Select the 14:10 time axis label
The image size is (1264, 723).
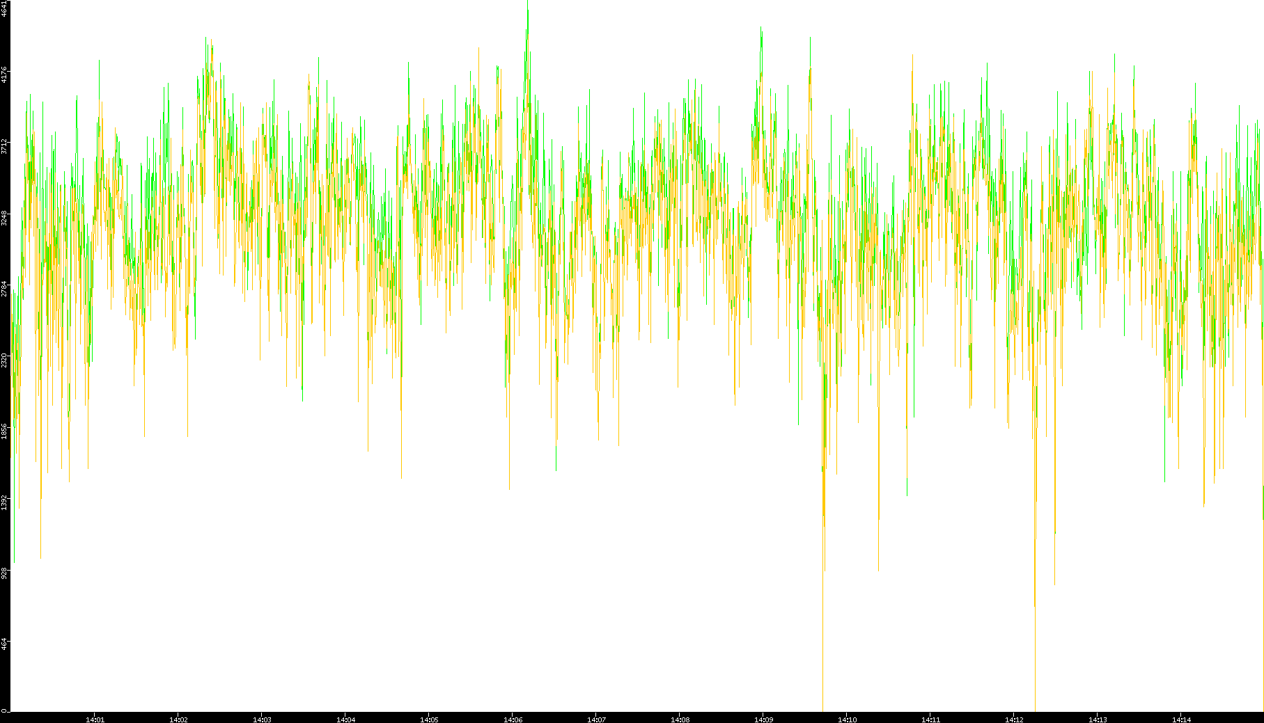pos(847,720)
